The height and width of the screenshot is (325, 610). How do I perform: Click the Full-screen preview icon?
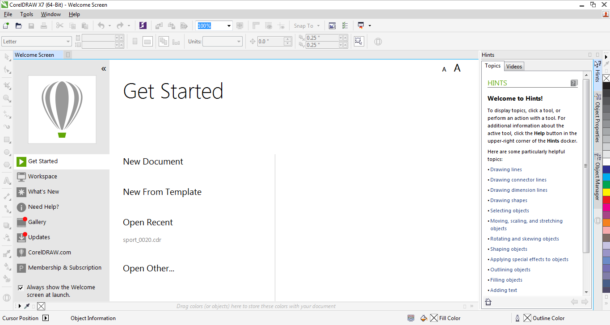(x=240, y=25)
